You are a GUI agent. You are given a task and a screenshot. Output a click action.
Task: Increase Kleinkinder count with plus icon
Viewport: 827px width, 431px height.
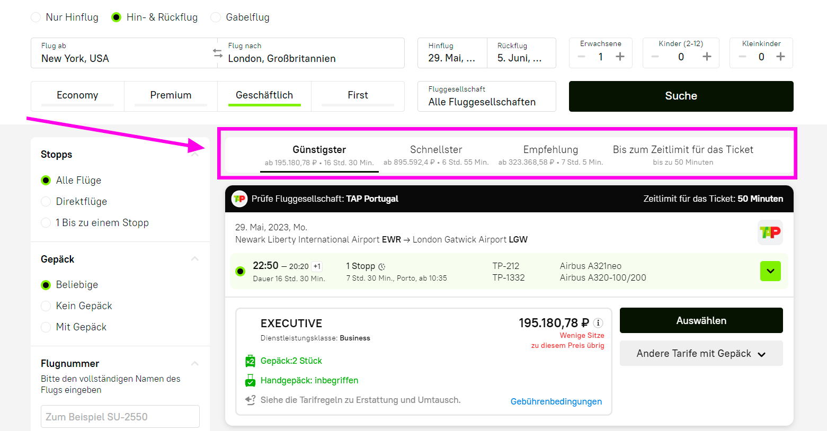(780, 57)
